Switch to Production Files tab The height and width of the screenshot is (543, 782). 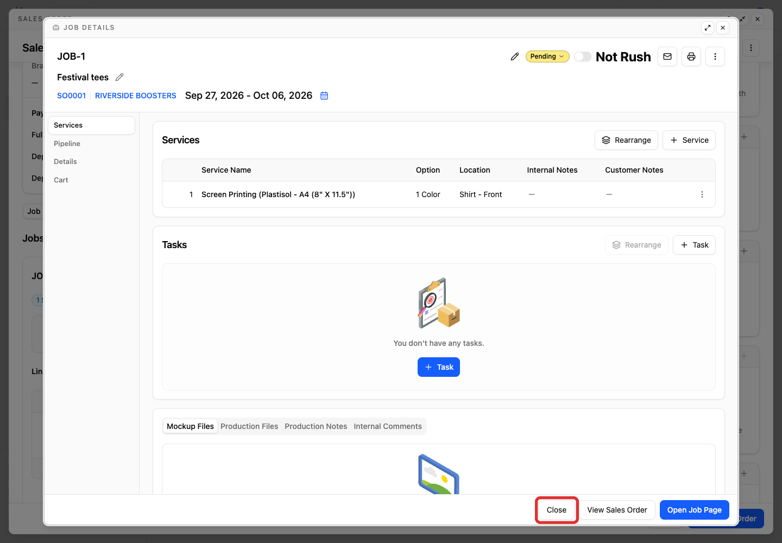[249, 426]
